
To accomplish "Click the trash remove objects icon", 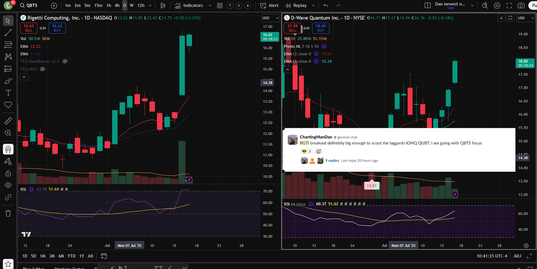I will [8, 213].
